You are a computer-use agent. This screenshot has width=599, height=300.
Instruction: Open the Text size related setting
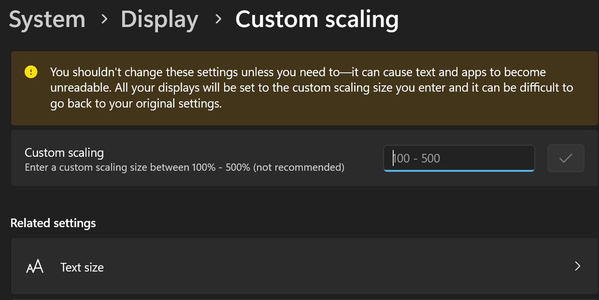(82, 267)
